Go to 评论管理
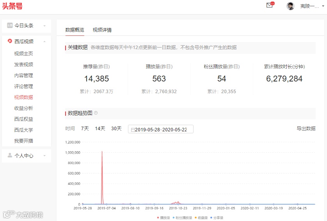 23,86
